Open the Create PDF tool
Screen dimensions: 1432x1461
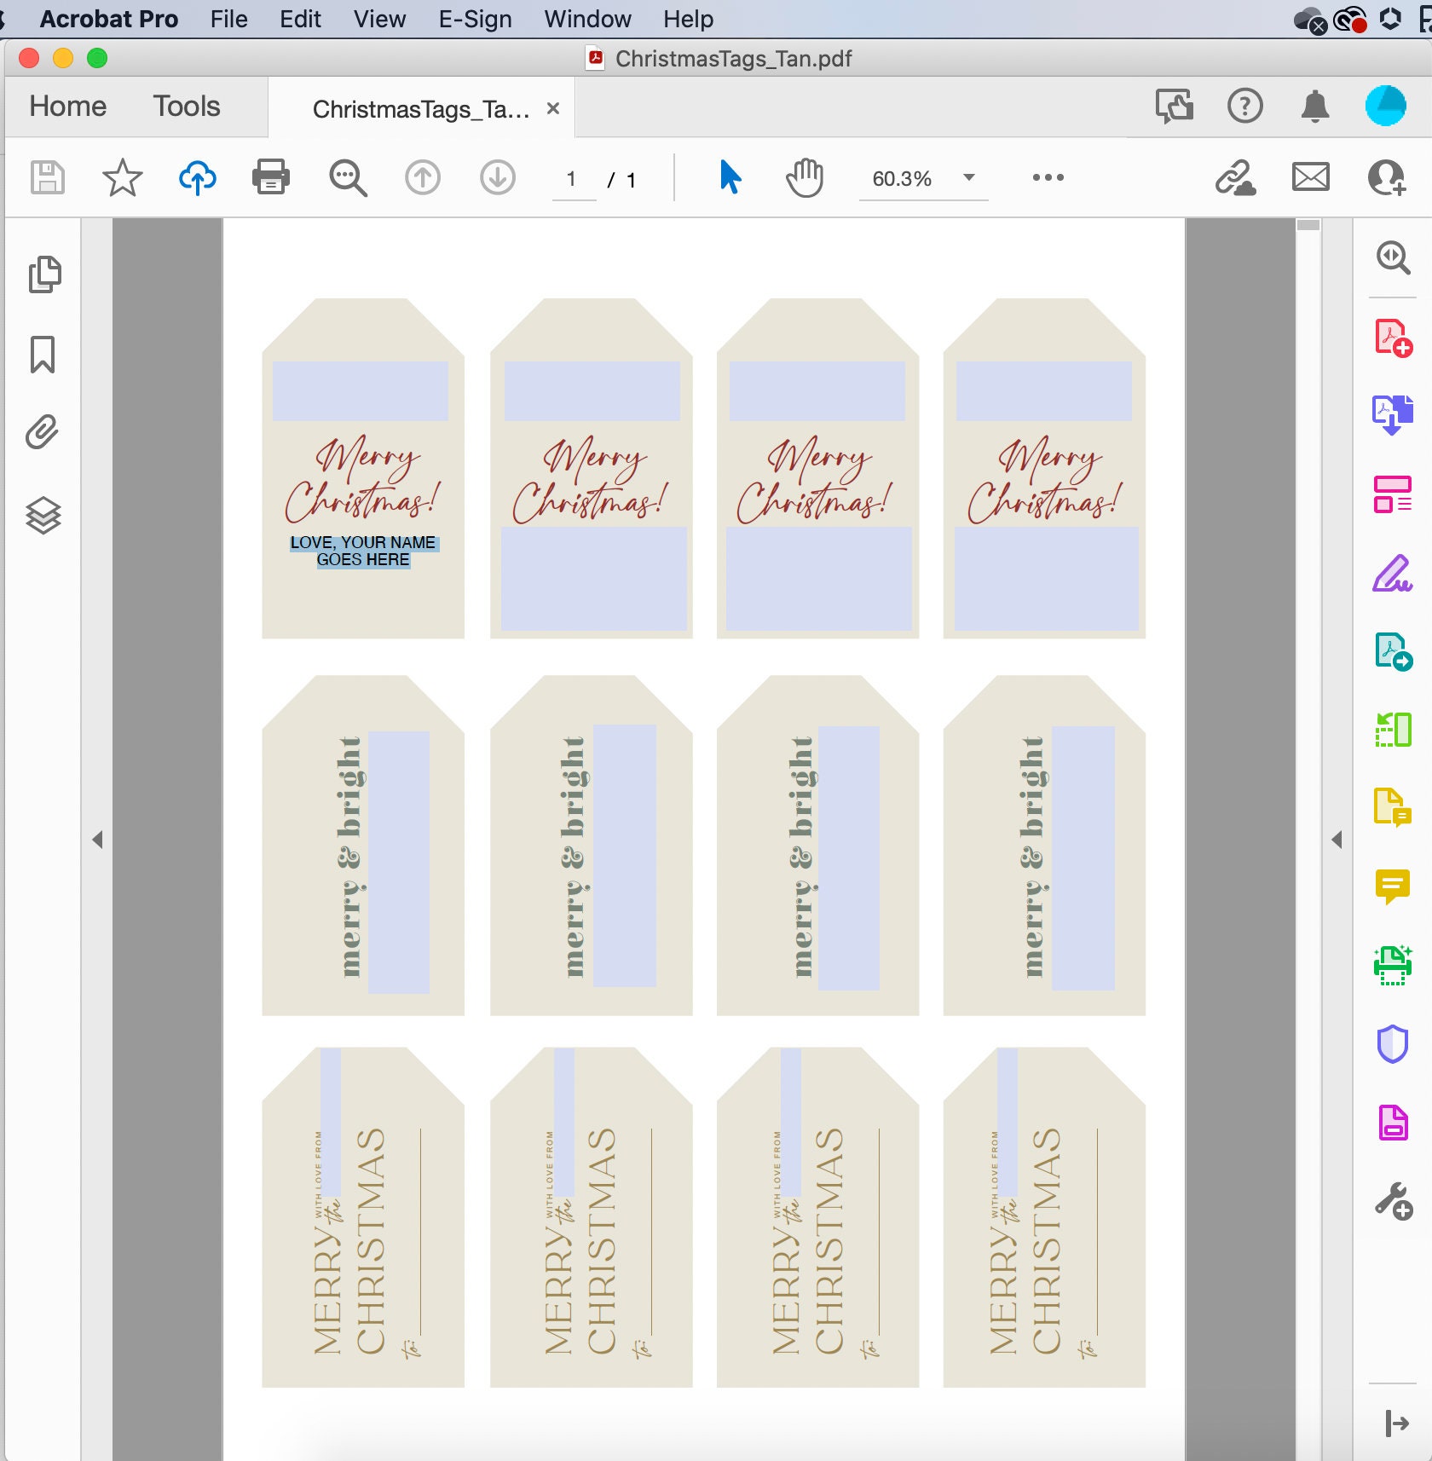coord(1393,338)
